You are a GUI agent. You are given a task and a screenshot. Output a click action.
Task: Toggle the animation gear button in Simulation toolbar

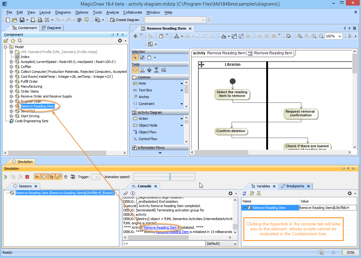[x=44, y=177]
